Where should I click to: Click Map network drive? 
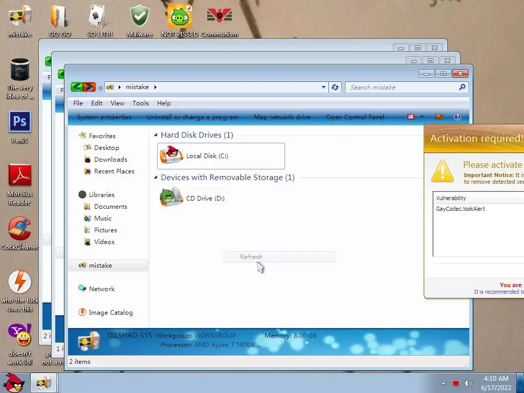click(x=282, y=117)
